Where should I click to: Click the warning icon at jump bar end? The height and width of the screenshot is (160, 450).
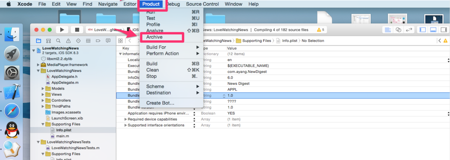coord(446,41)
